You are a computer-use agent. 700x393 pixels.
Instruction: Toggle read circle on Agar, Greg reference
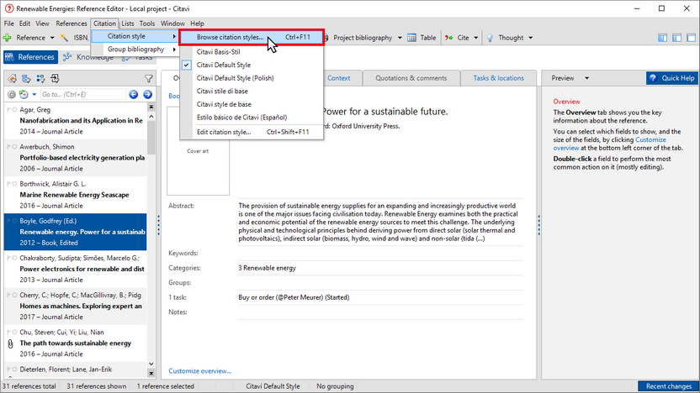(x=15, y=110)
